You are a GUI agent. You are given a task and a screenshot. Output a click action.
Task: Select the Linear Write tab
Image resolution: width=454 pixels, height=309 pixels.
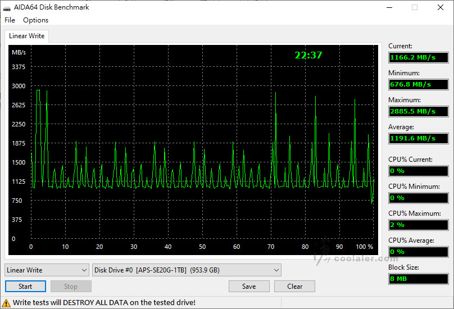(x=26, y=36)
